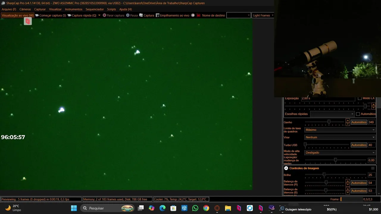The image size is (381, 214).
Task: Toggle Automático for Balanço de brancos (R)
Action: pos(359,183)
